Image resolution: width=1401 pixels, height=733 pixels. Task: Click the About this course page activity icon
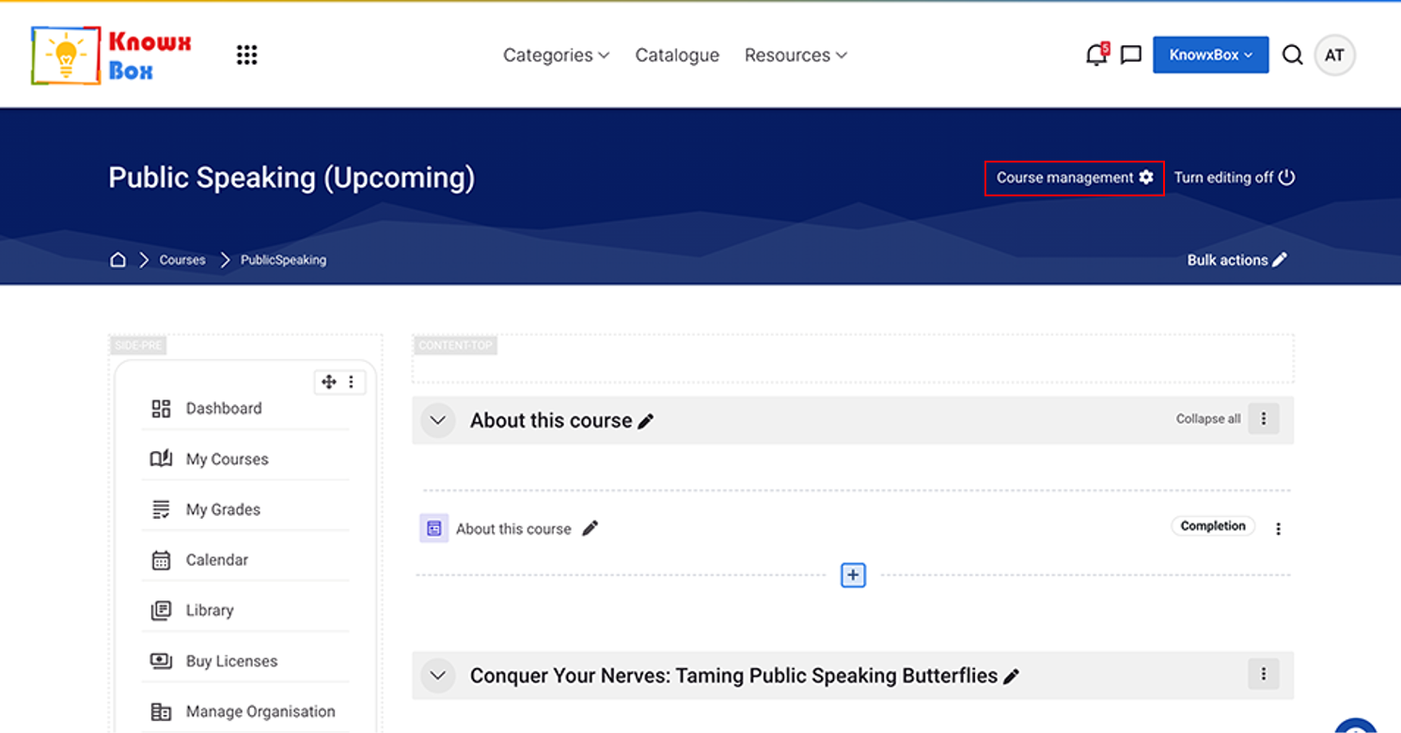click(x=433, y=528)
